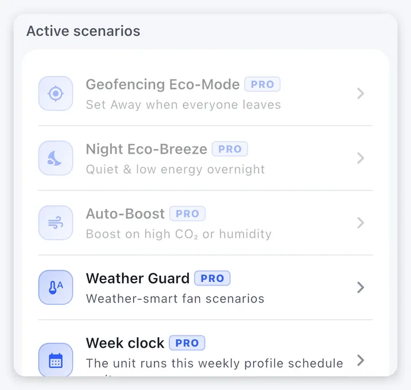The width and height of the screenshot is (411, 390).
Task: Click the Night Eco-Breeze moon icon
Action: coord(55,158)
